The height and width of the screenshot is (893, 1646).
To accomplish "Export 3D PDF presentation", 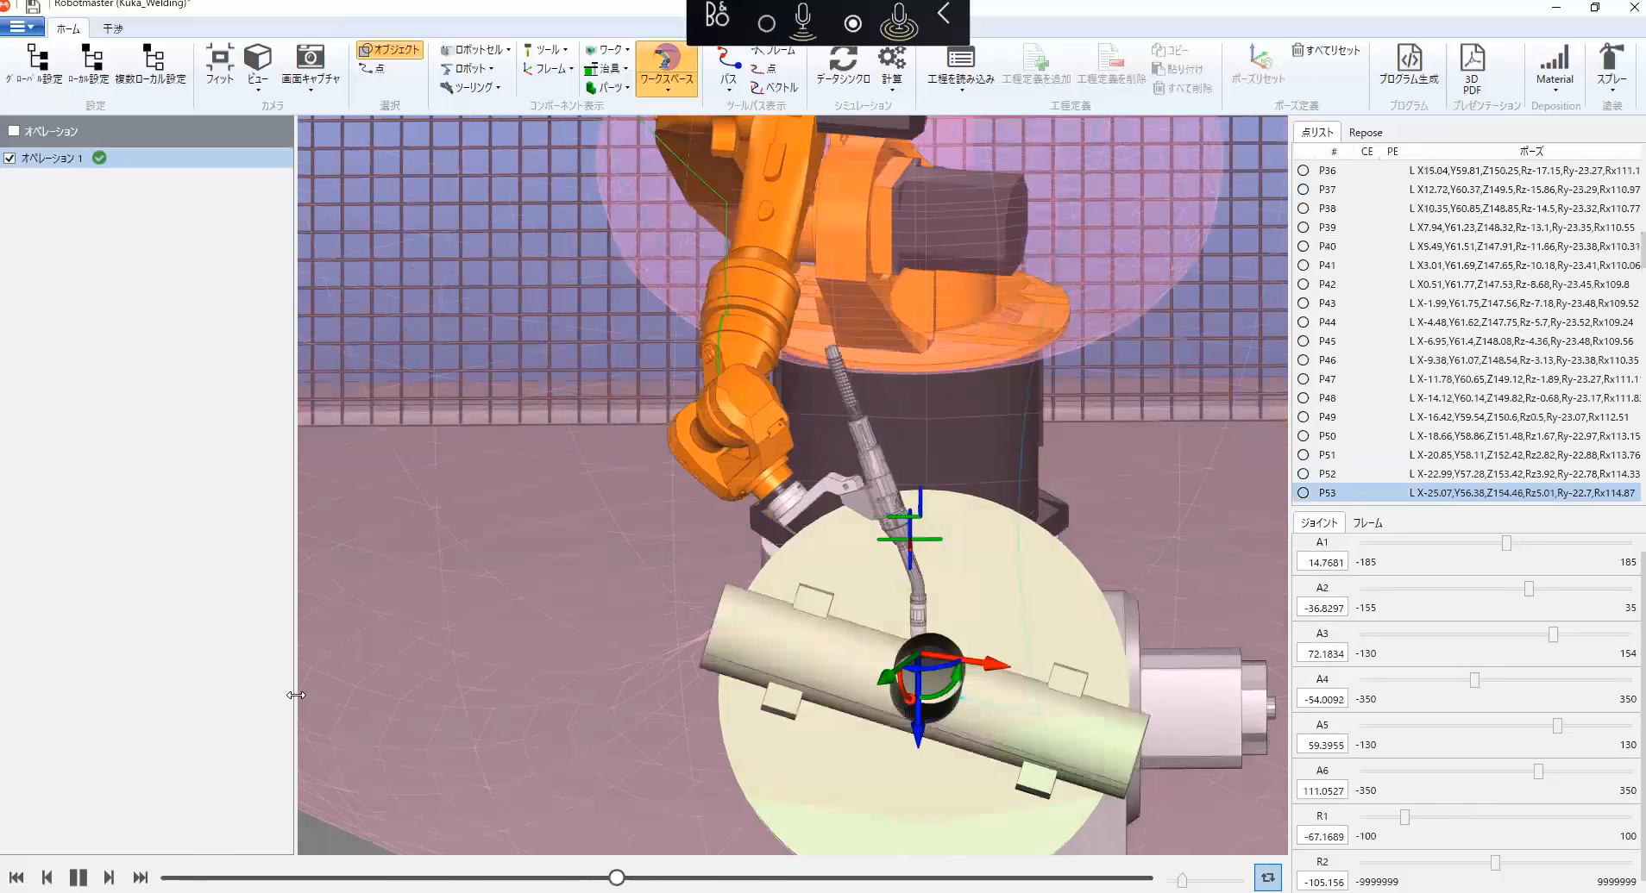I will pos(1472,69).
